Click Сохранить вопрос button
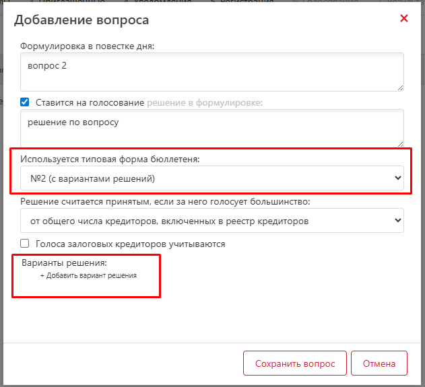This screenshot has width=425, height=387. click(x=295, y=363)
